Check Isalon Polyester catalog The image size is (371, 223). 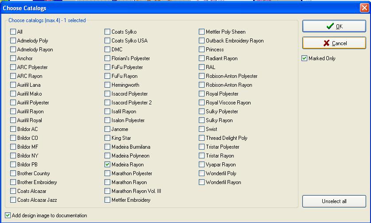click(x=107, y=120)
